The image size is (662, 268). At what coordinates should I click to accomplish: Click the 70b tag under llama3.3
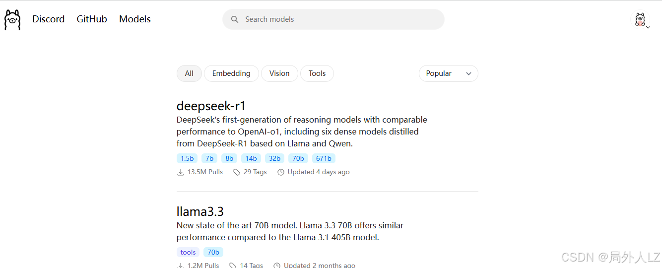[x=213, y=252]
